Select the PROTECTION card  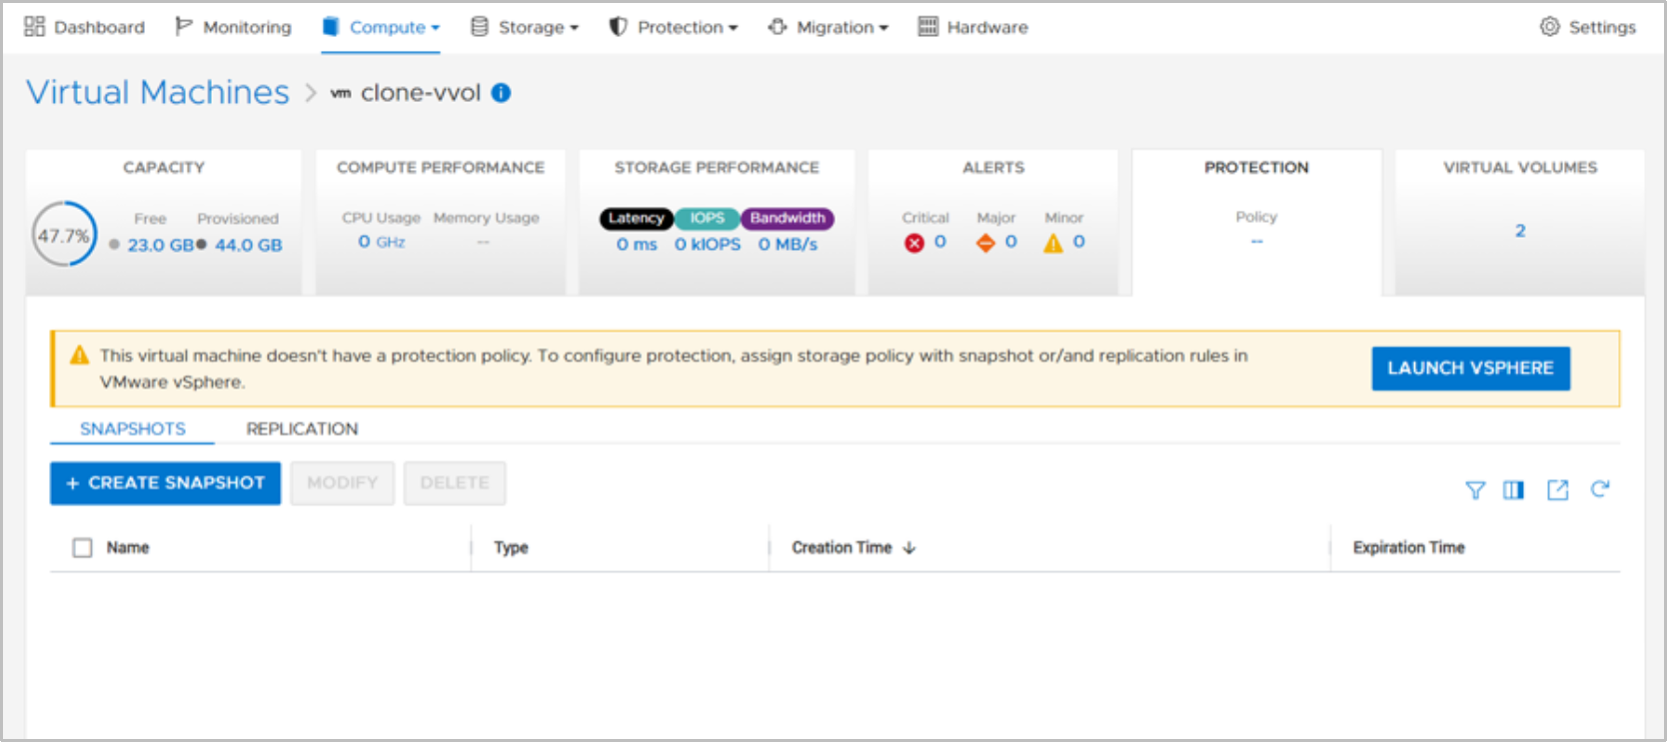pos(1256,222)
